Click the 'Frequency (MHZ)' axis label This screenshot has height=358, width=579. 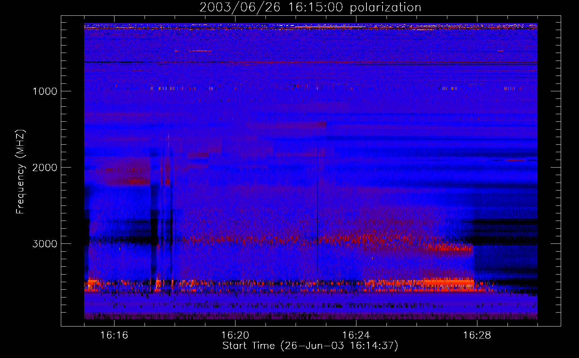point(20,172)
